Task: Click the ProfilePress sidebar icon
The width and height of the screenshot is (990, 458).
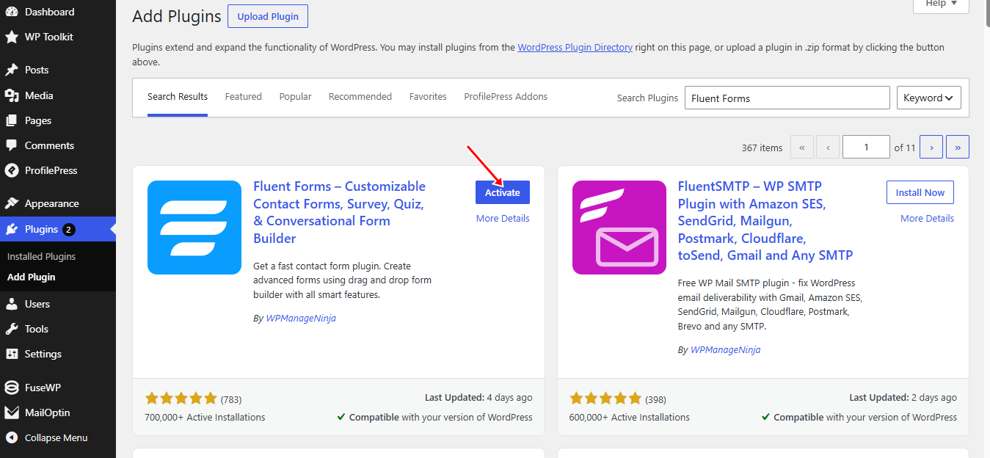Action: 12,170
